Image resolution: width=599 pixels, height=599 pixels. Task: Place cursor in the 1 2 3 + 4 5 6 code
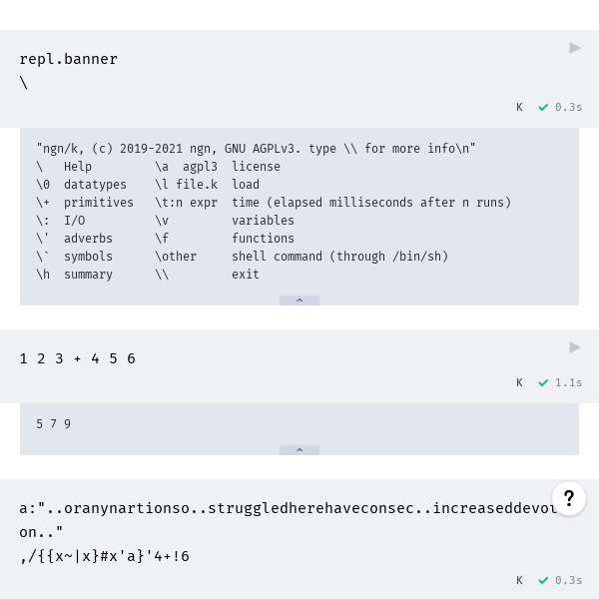(x=78, y=358)
